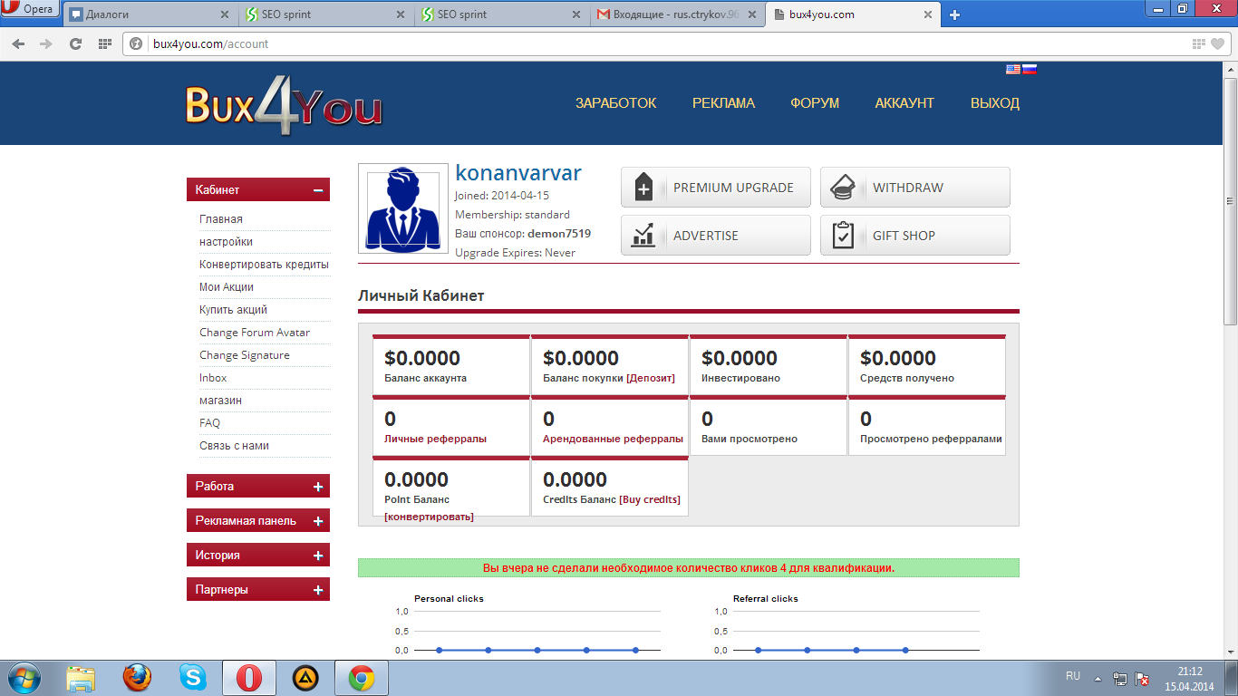
Task: Open настройки in the sidebar
Action: tap(227, 242)
